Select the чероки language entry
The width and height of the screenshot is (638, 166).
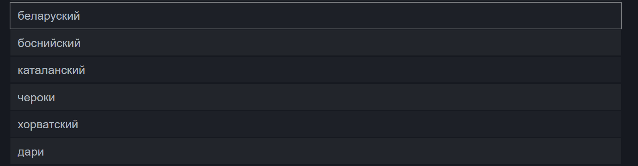pos(36,98)
